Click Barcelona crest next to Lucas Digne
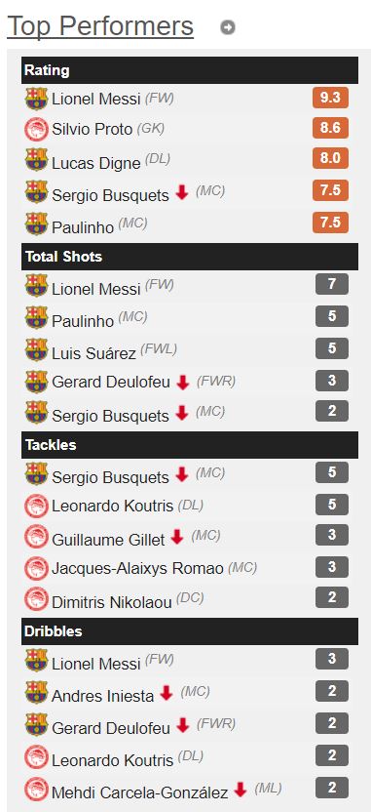The height and width of the screenshot is (812, 371). (36, 160)
